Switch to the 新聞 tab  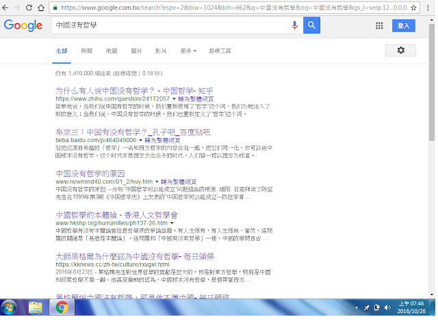87,51
